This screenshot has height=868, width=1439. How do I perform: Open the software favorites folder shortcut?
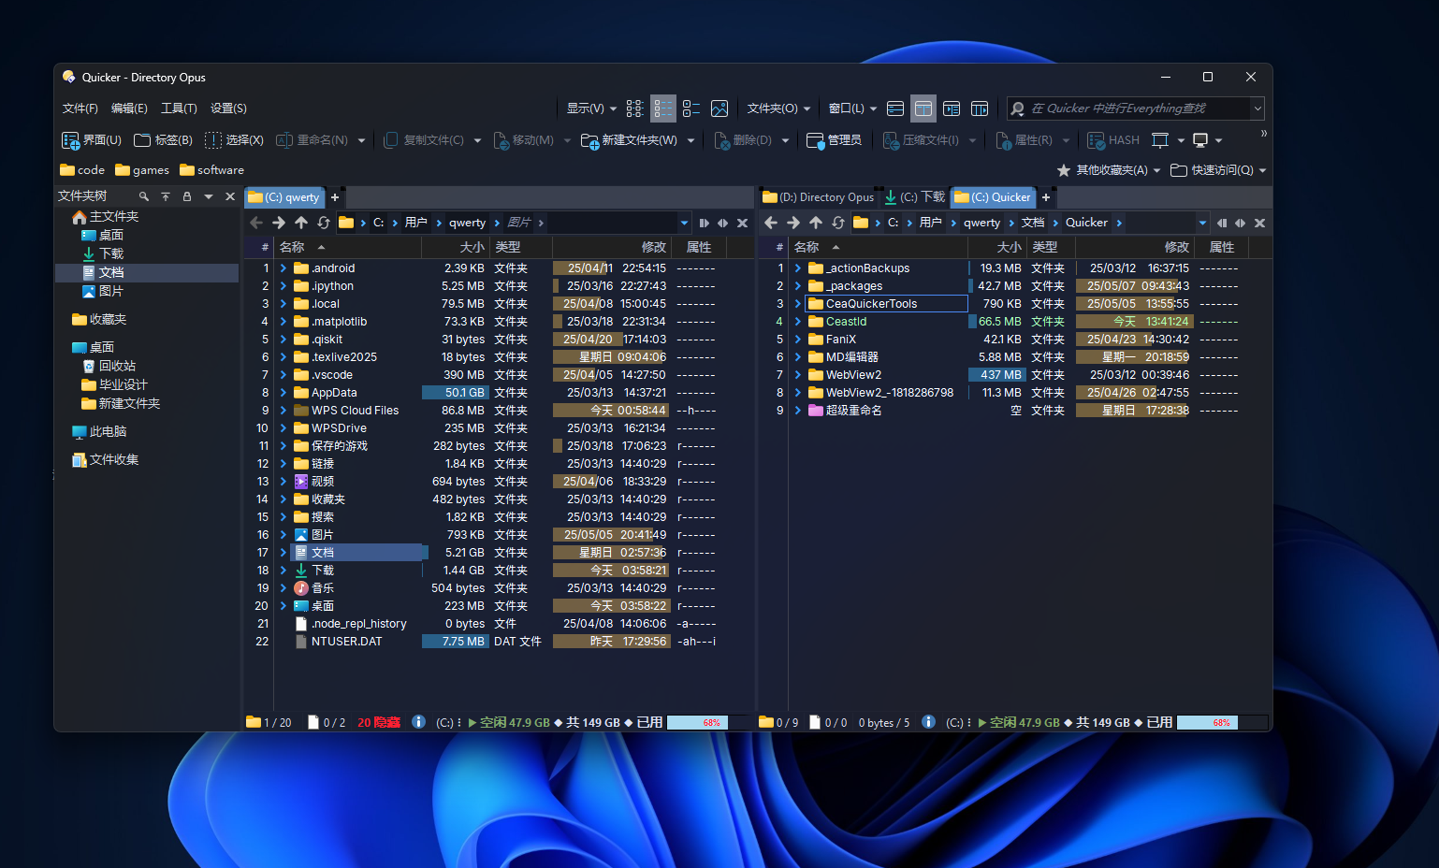211,170
